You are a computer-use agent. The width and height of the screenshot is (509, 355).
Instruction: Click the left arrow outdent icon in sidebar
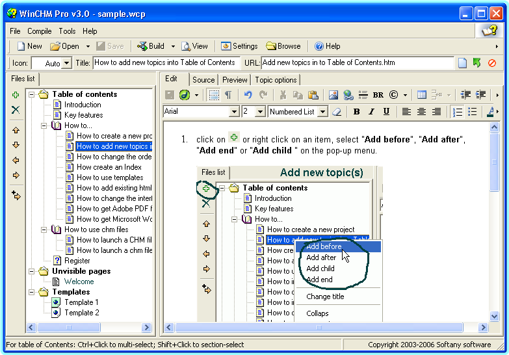tap(16, 160)
